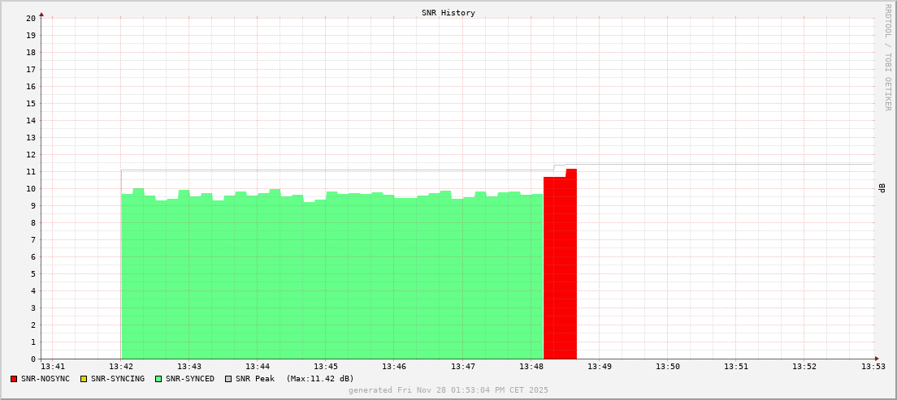Click the SNR History chart title
This screenshot has width=897, height=400.
click(448, 13)
